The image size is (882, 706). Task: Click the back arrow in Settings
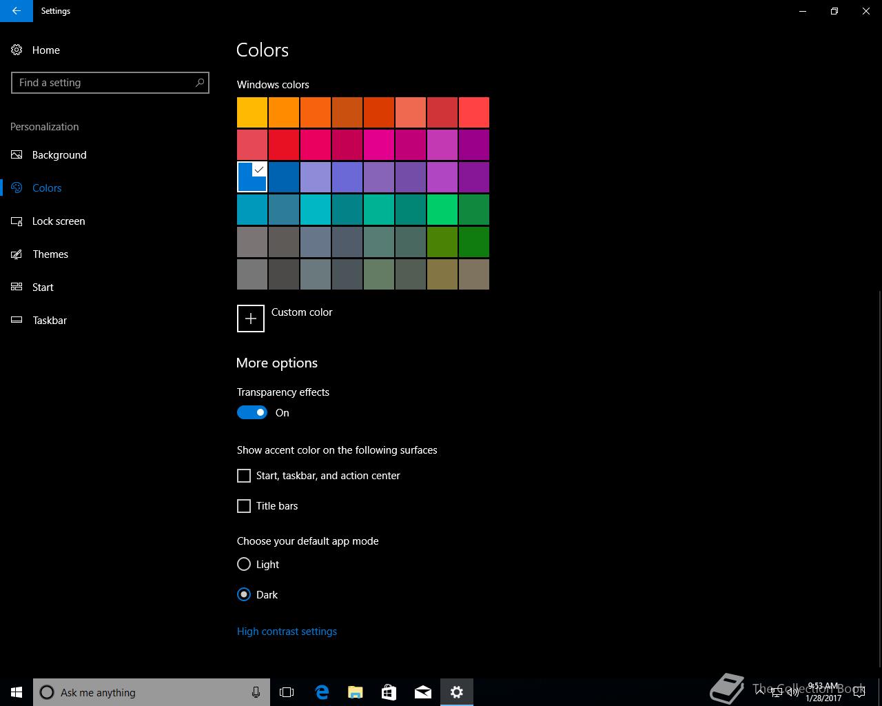coord(17,11)
